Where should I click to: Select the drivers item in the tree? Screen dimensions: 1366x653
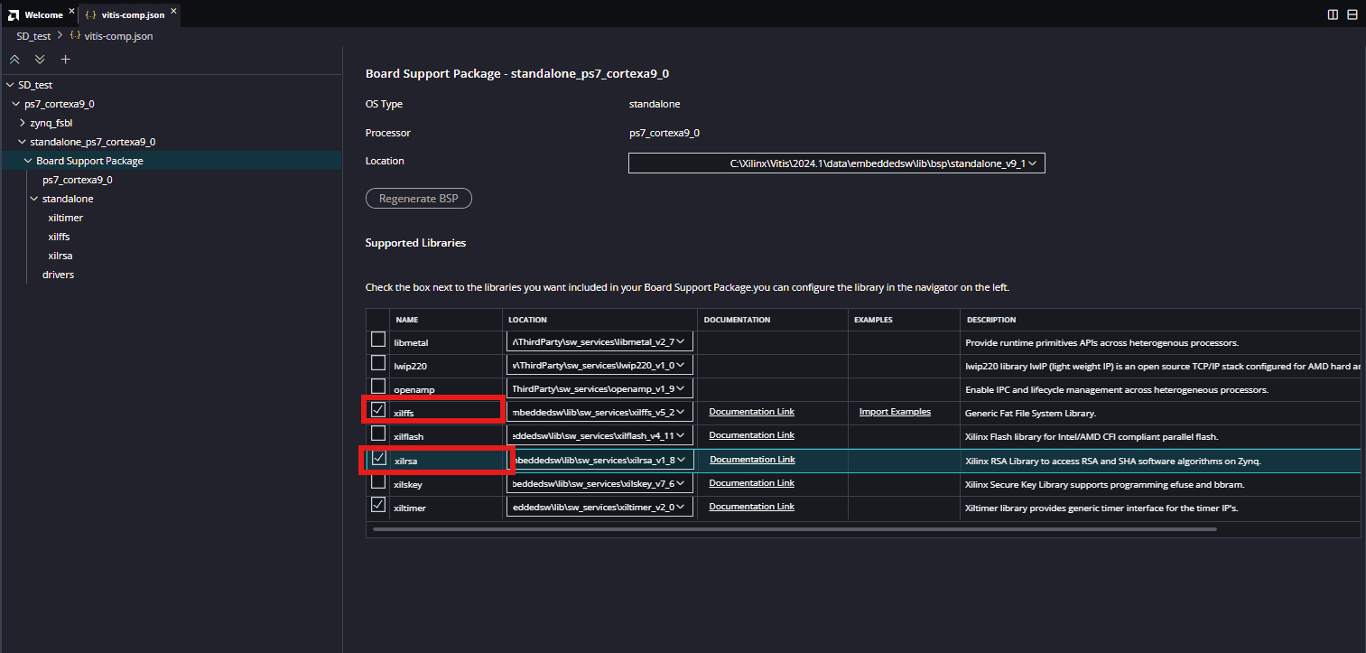58,275
